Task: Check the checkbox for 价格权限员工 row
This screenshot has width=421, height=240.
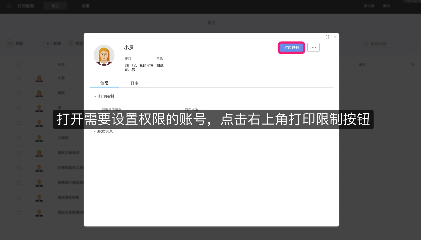Action: [x=19, y=168]
